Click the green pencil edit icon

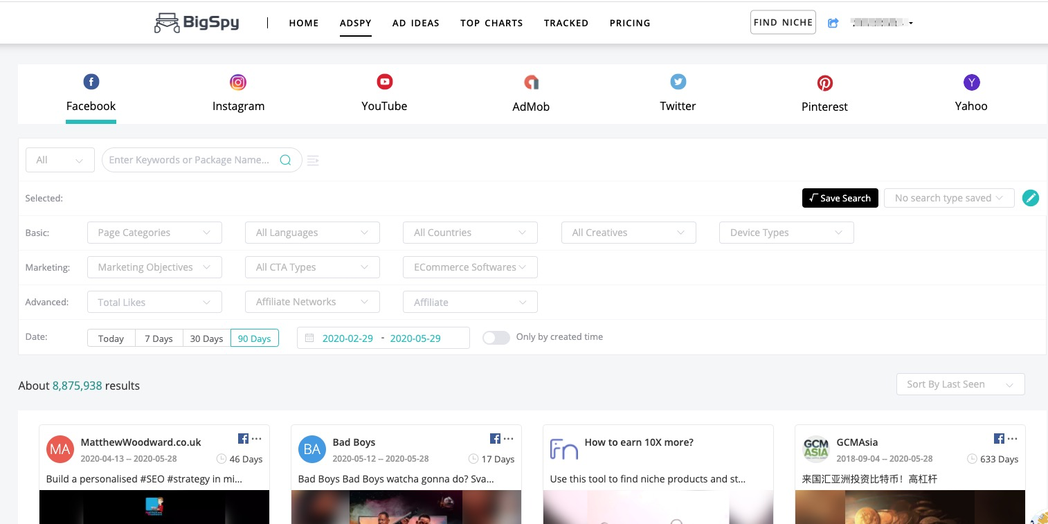1031,198
